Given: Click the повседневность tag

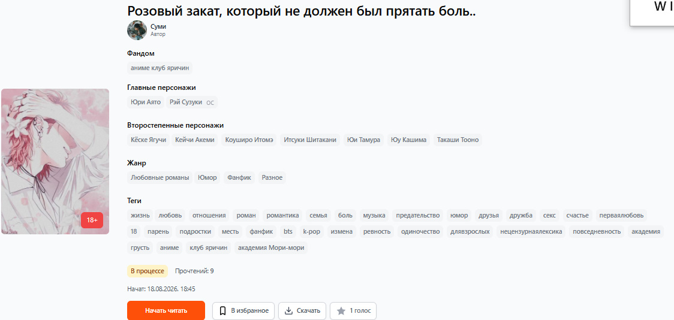Looking at the screenshot, I should 597,231.
